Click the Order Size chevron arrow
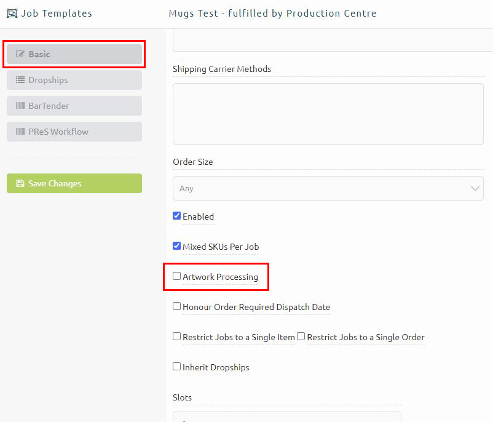The image size is (493, 422). click(475, 188)
